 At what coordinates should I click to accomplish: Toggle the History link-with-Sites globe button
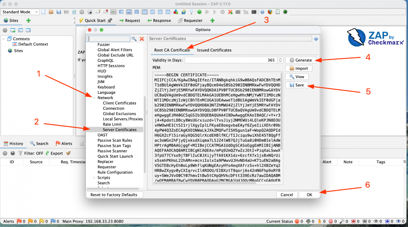(x=13, y=153)
